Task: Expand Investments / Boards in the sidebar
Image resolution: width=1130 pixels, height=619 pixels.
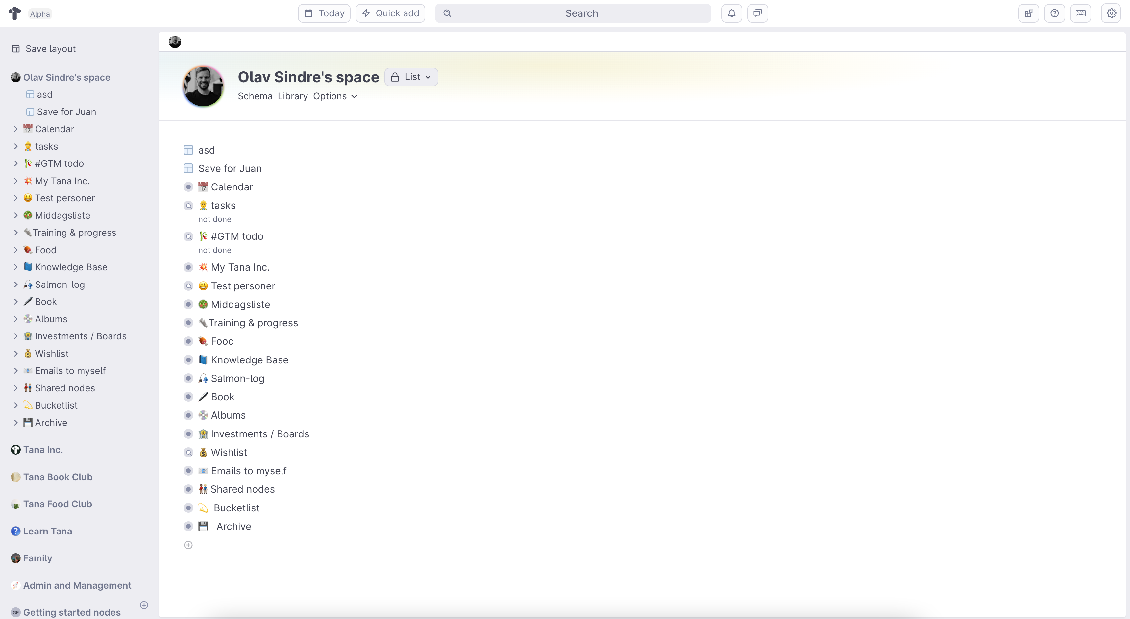Action: tap(16, 336)
